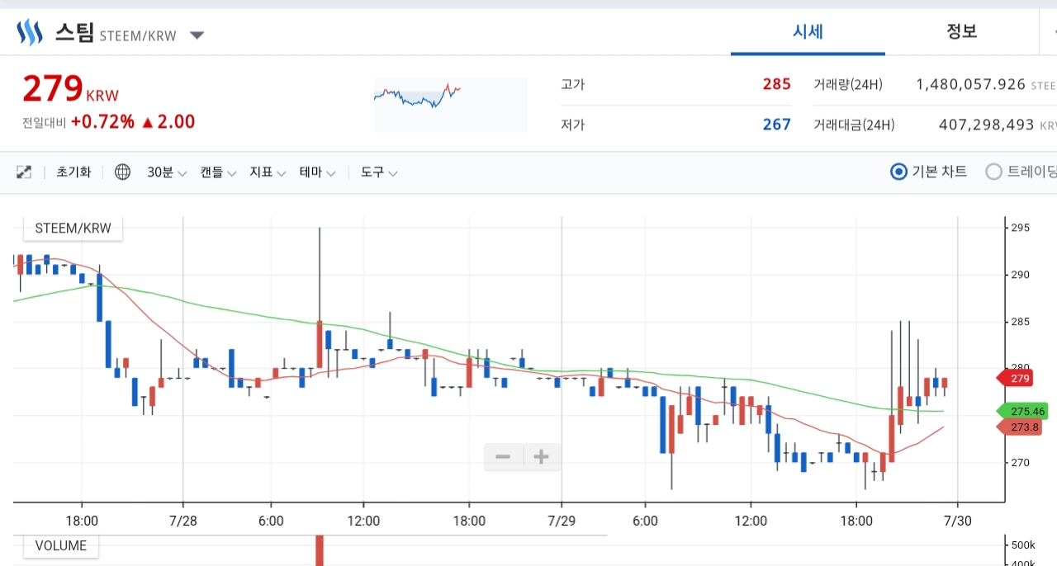The image size is (1057, 566).
Task: Zoom out chart with minus button
Action: point(503,456)
